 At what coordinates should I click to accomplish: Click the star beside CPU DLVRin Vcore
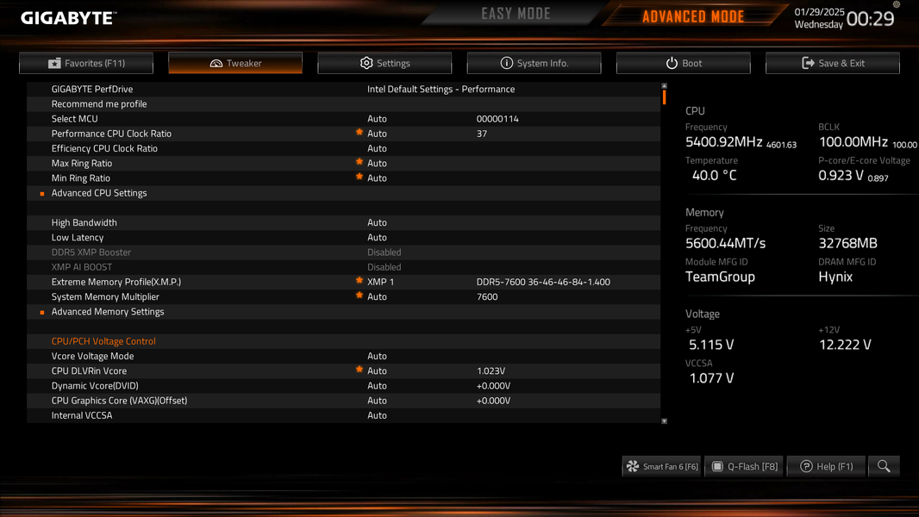(359, 370)
